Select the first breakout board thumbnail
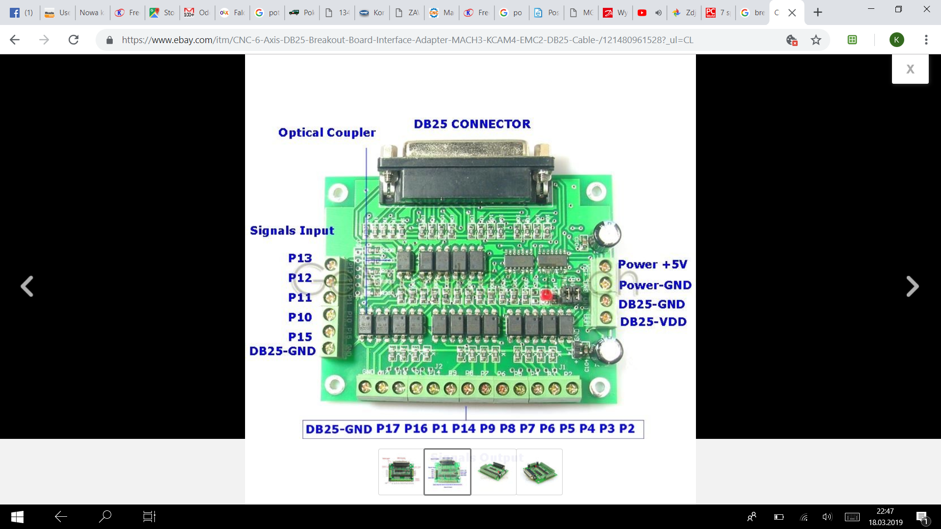The image size is (941, 529). pos(401,472)
